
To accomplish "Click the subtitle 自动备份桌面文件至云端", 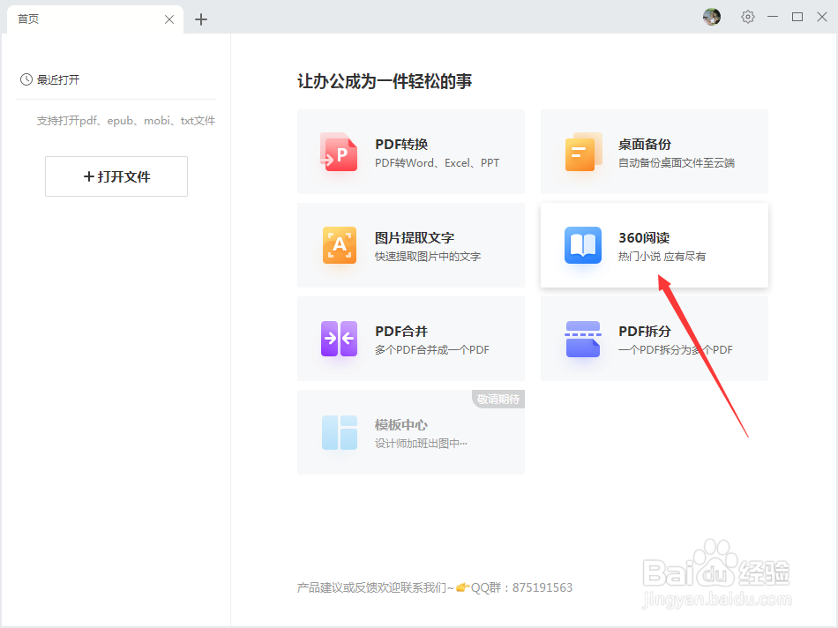I will coord(677,163).
